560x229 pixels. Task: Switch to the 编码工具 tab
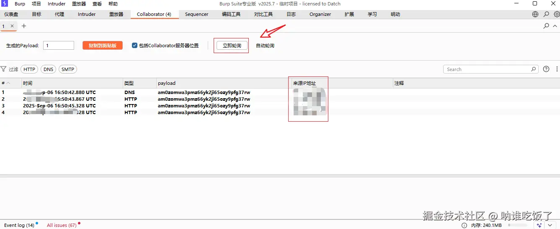tap(231, 14)
